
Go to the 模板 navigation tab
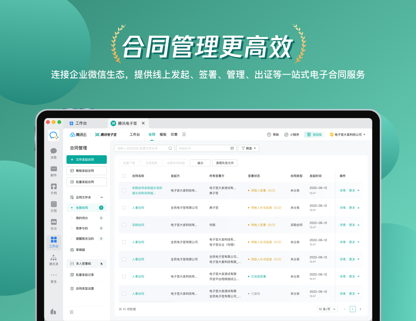pos(163,135)
